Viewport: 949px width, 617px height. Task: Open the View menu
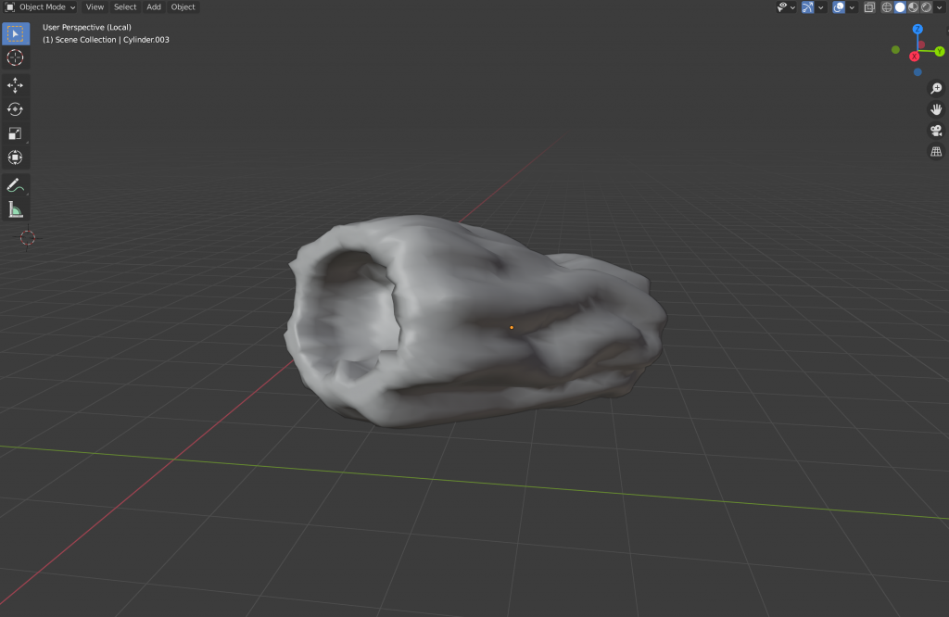pos(95,7)
